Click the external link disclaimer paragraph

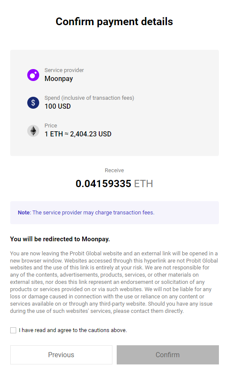coord(114,282)
